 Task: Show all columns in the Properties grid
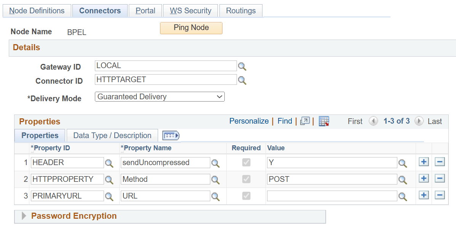click(x=170, y=135)
